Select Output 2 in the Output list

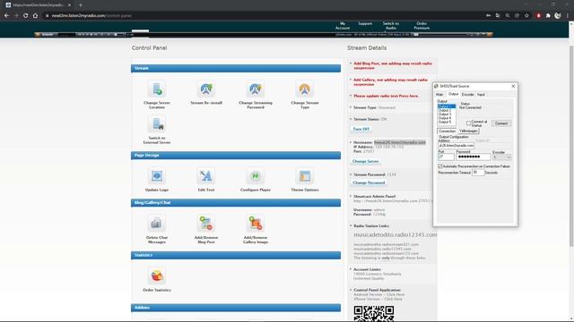coord(447,110)
